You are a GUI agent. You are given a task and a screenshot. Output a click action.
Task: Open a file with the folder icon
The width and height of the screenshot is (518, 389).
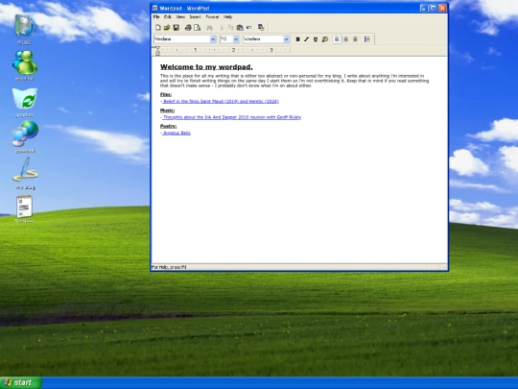pos(167,28)
